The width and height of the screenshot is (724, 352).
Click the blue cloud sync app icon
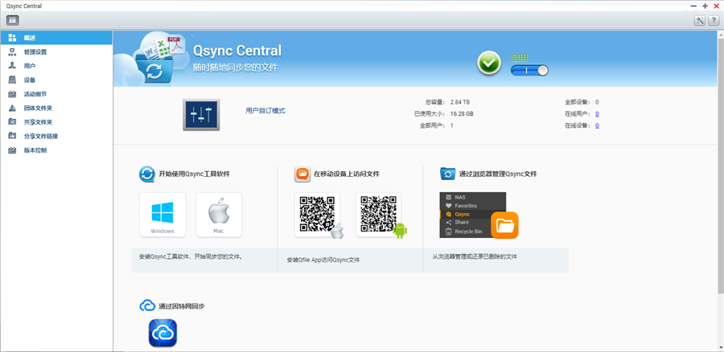coord(162,333)
